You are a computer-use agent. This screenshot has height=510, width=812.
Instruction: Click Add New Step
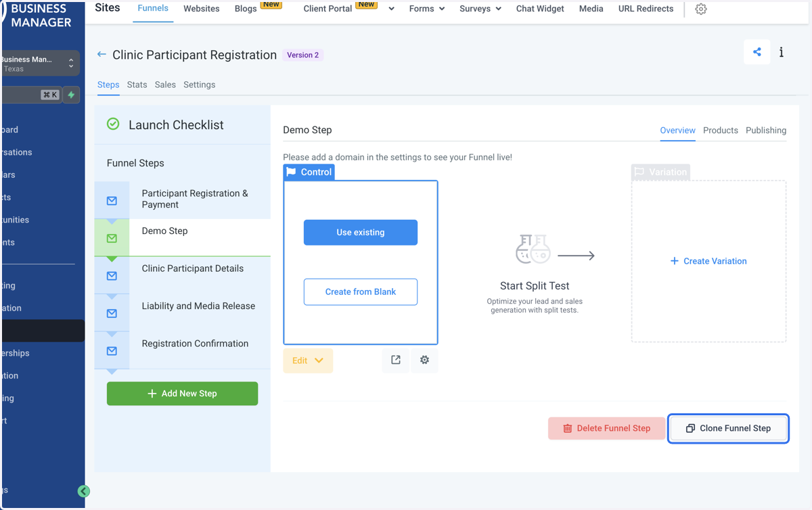[x=182, y=394]
